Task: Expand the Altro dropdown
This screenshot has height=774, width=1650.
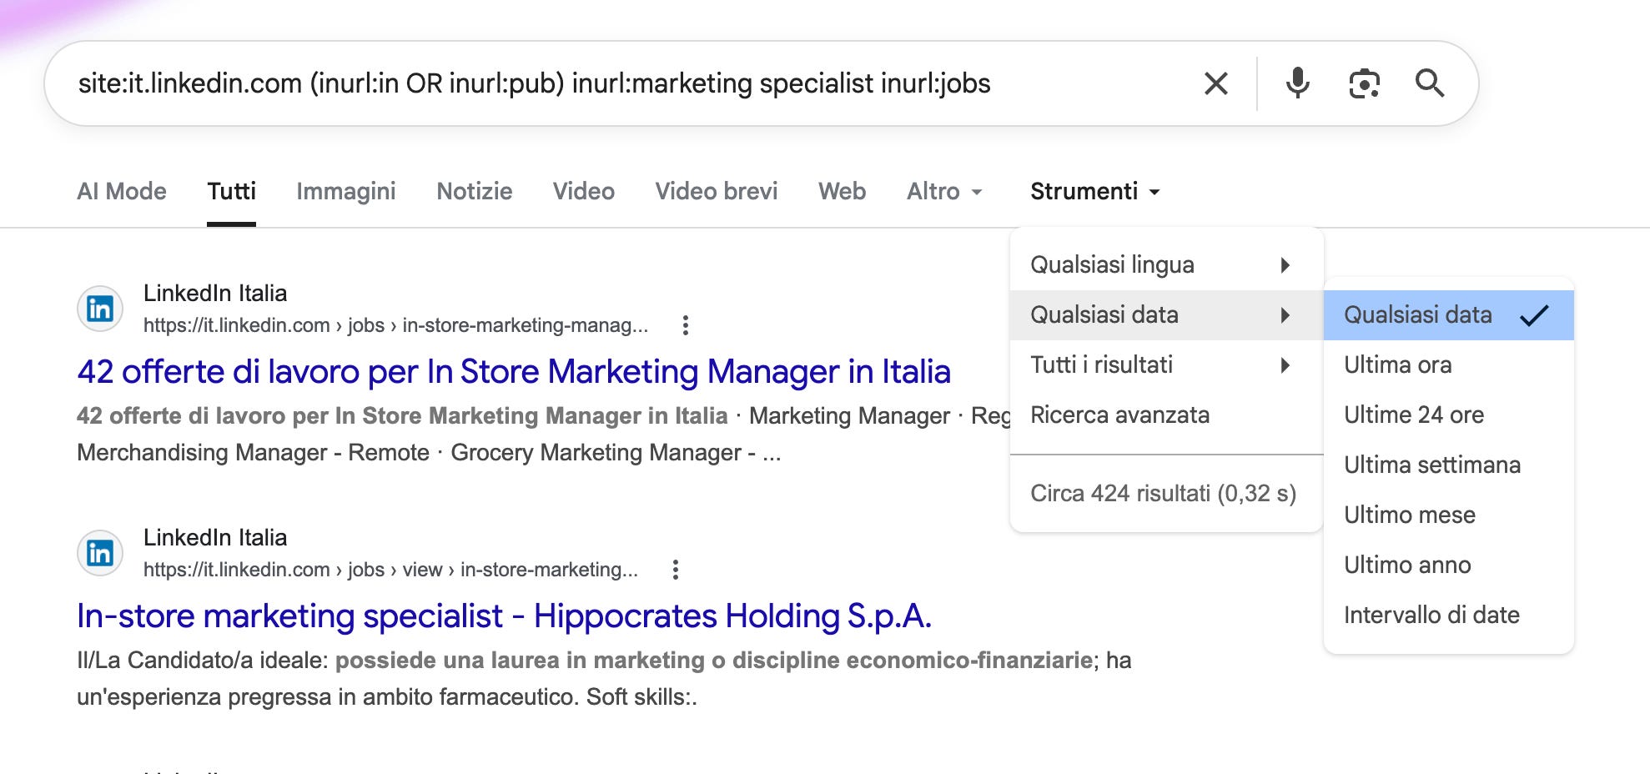Action: pos(944,191)
